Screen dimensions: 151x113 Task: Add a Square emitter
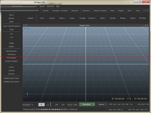(52, 18)
